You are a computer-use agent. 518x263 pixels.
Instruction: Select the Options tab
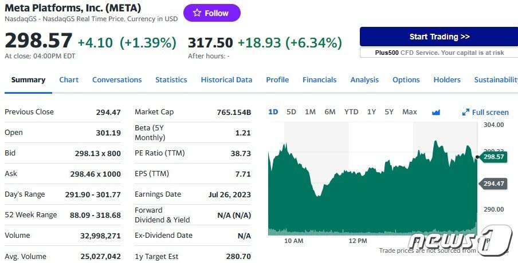click(406, 80)
